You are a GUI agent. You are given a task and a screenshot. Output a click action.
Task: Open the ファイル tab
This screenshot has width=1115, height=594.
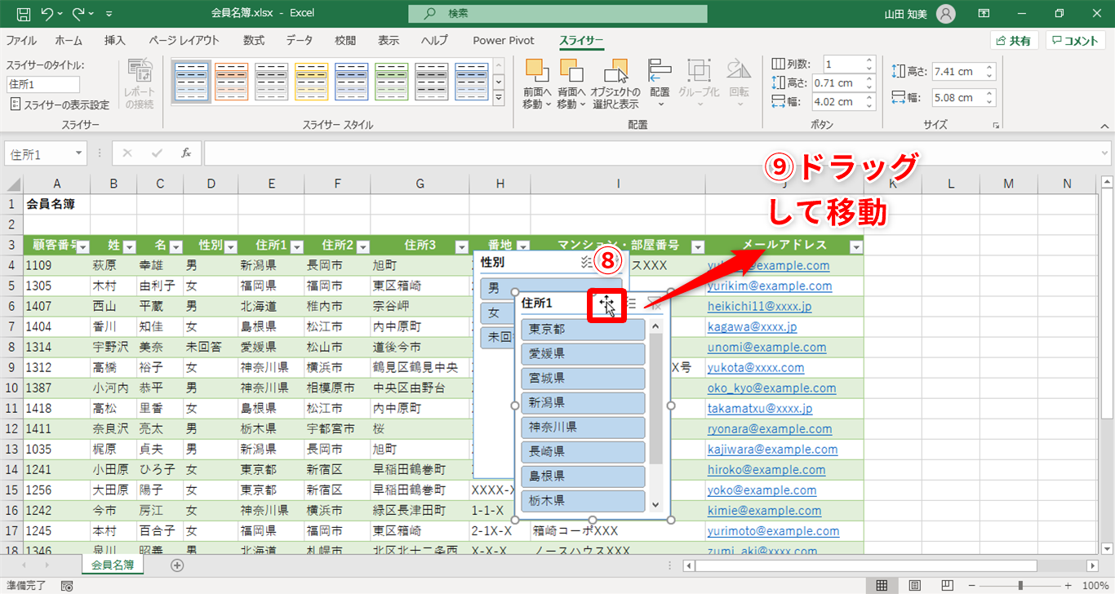pos(21,40)
